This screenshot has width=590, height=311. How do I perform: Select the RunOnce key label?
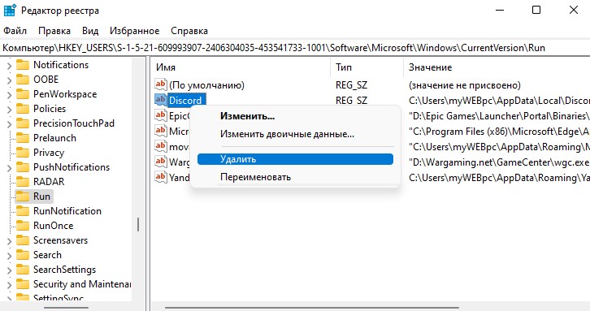(54, 226)
